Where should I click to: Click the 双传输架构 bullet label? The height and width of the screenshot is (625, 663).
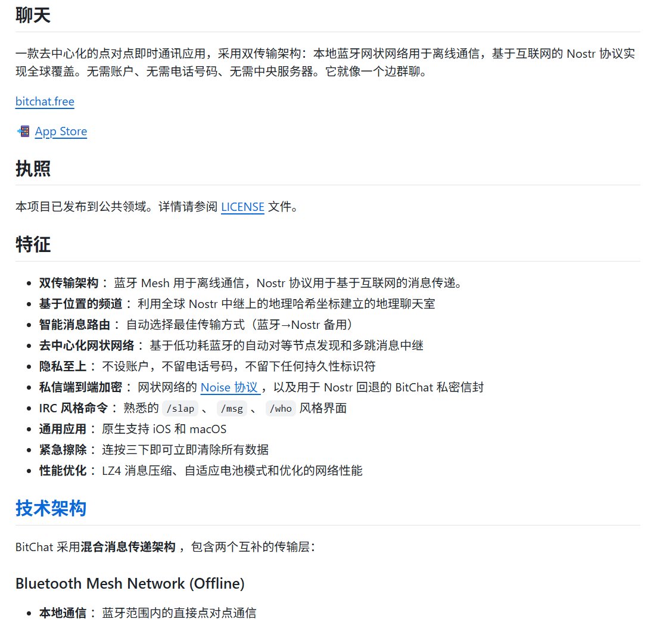(69, 283)
